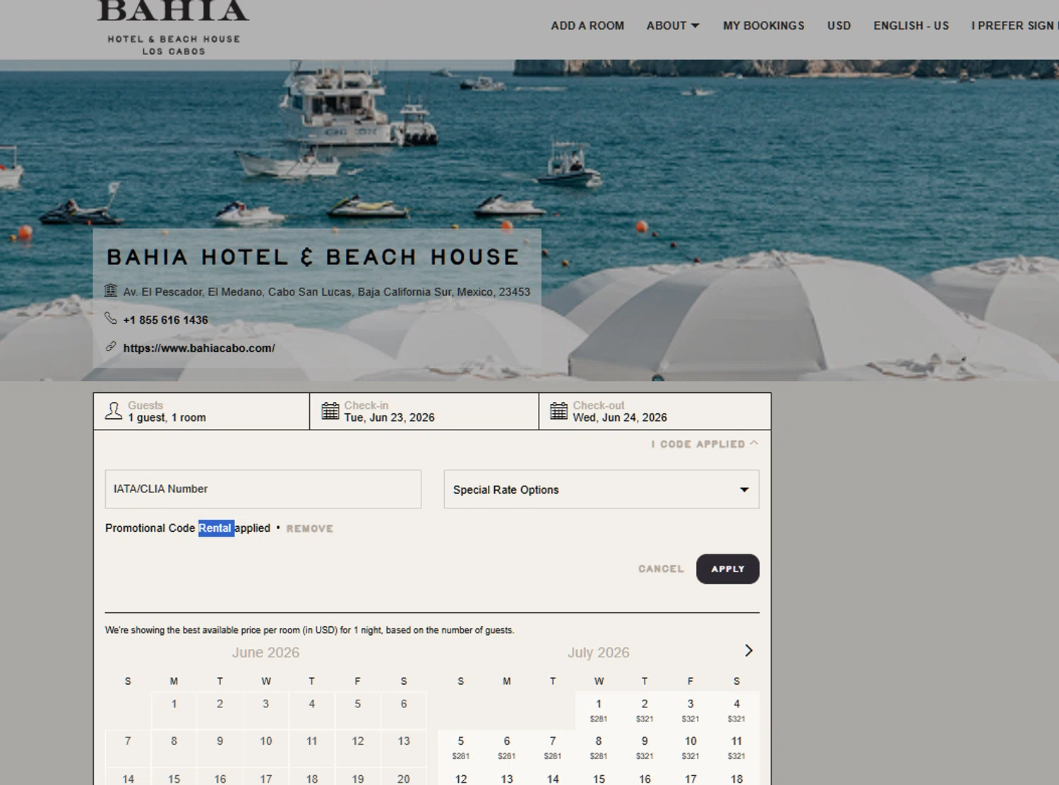Click the Check-in calendar icon
Viewport: 1059px width, 785px height.
pos(330,411)
